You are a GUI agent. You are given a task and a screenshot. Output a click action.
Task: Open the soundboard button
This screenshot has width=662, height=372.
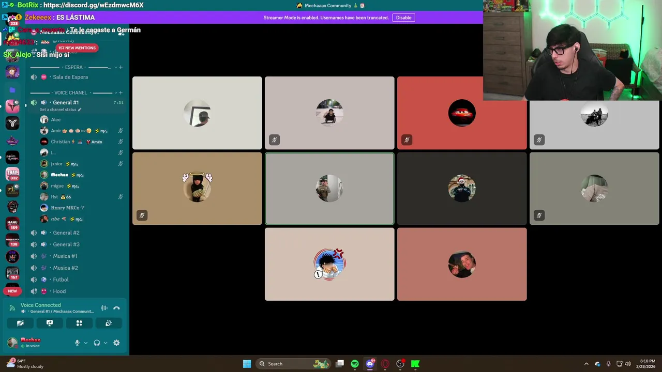pos(109,323)
